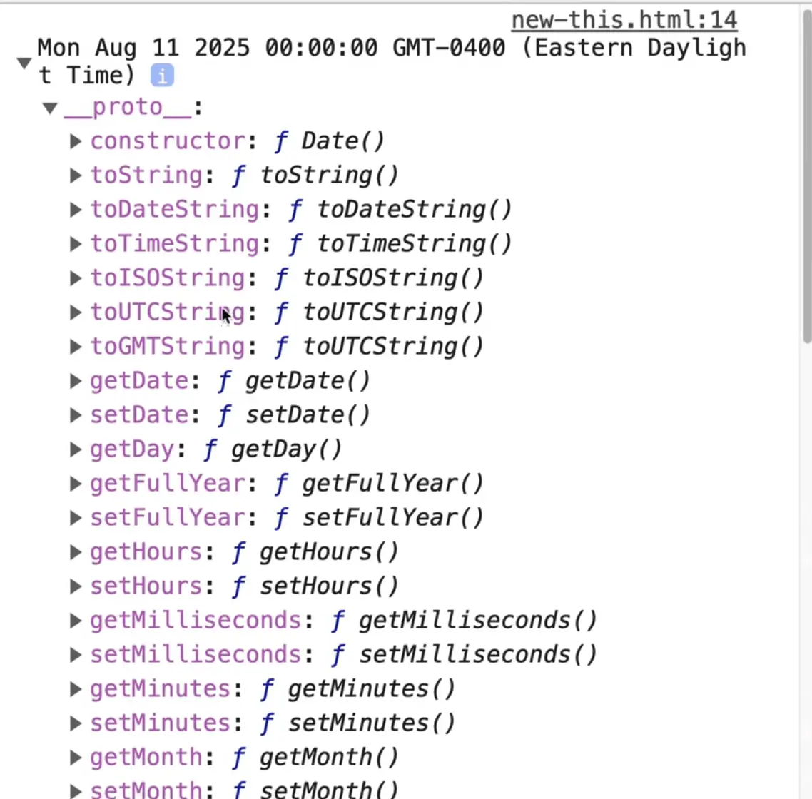The image size is (812, 799).
Task: Click the info icon beside date string
Action: click(x=162, y=76)
